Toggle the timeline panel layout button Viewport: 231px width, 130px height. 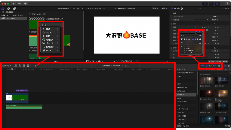211,4
